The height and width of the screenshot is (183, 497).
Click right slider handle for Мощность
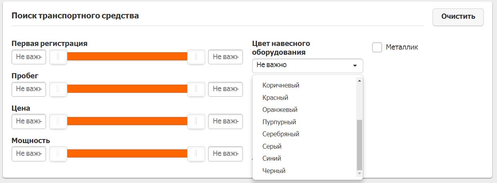[x=196, y=153]
